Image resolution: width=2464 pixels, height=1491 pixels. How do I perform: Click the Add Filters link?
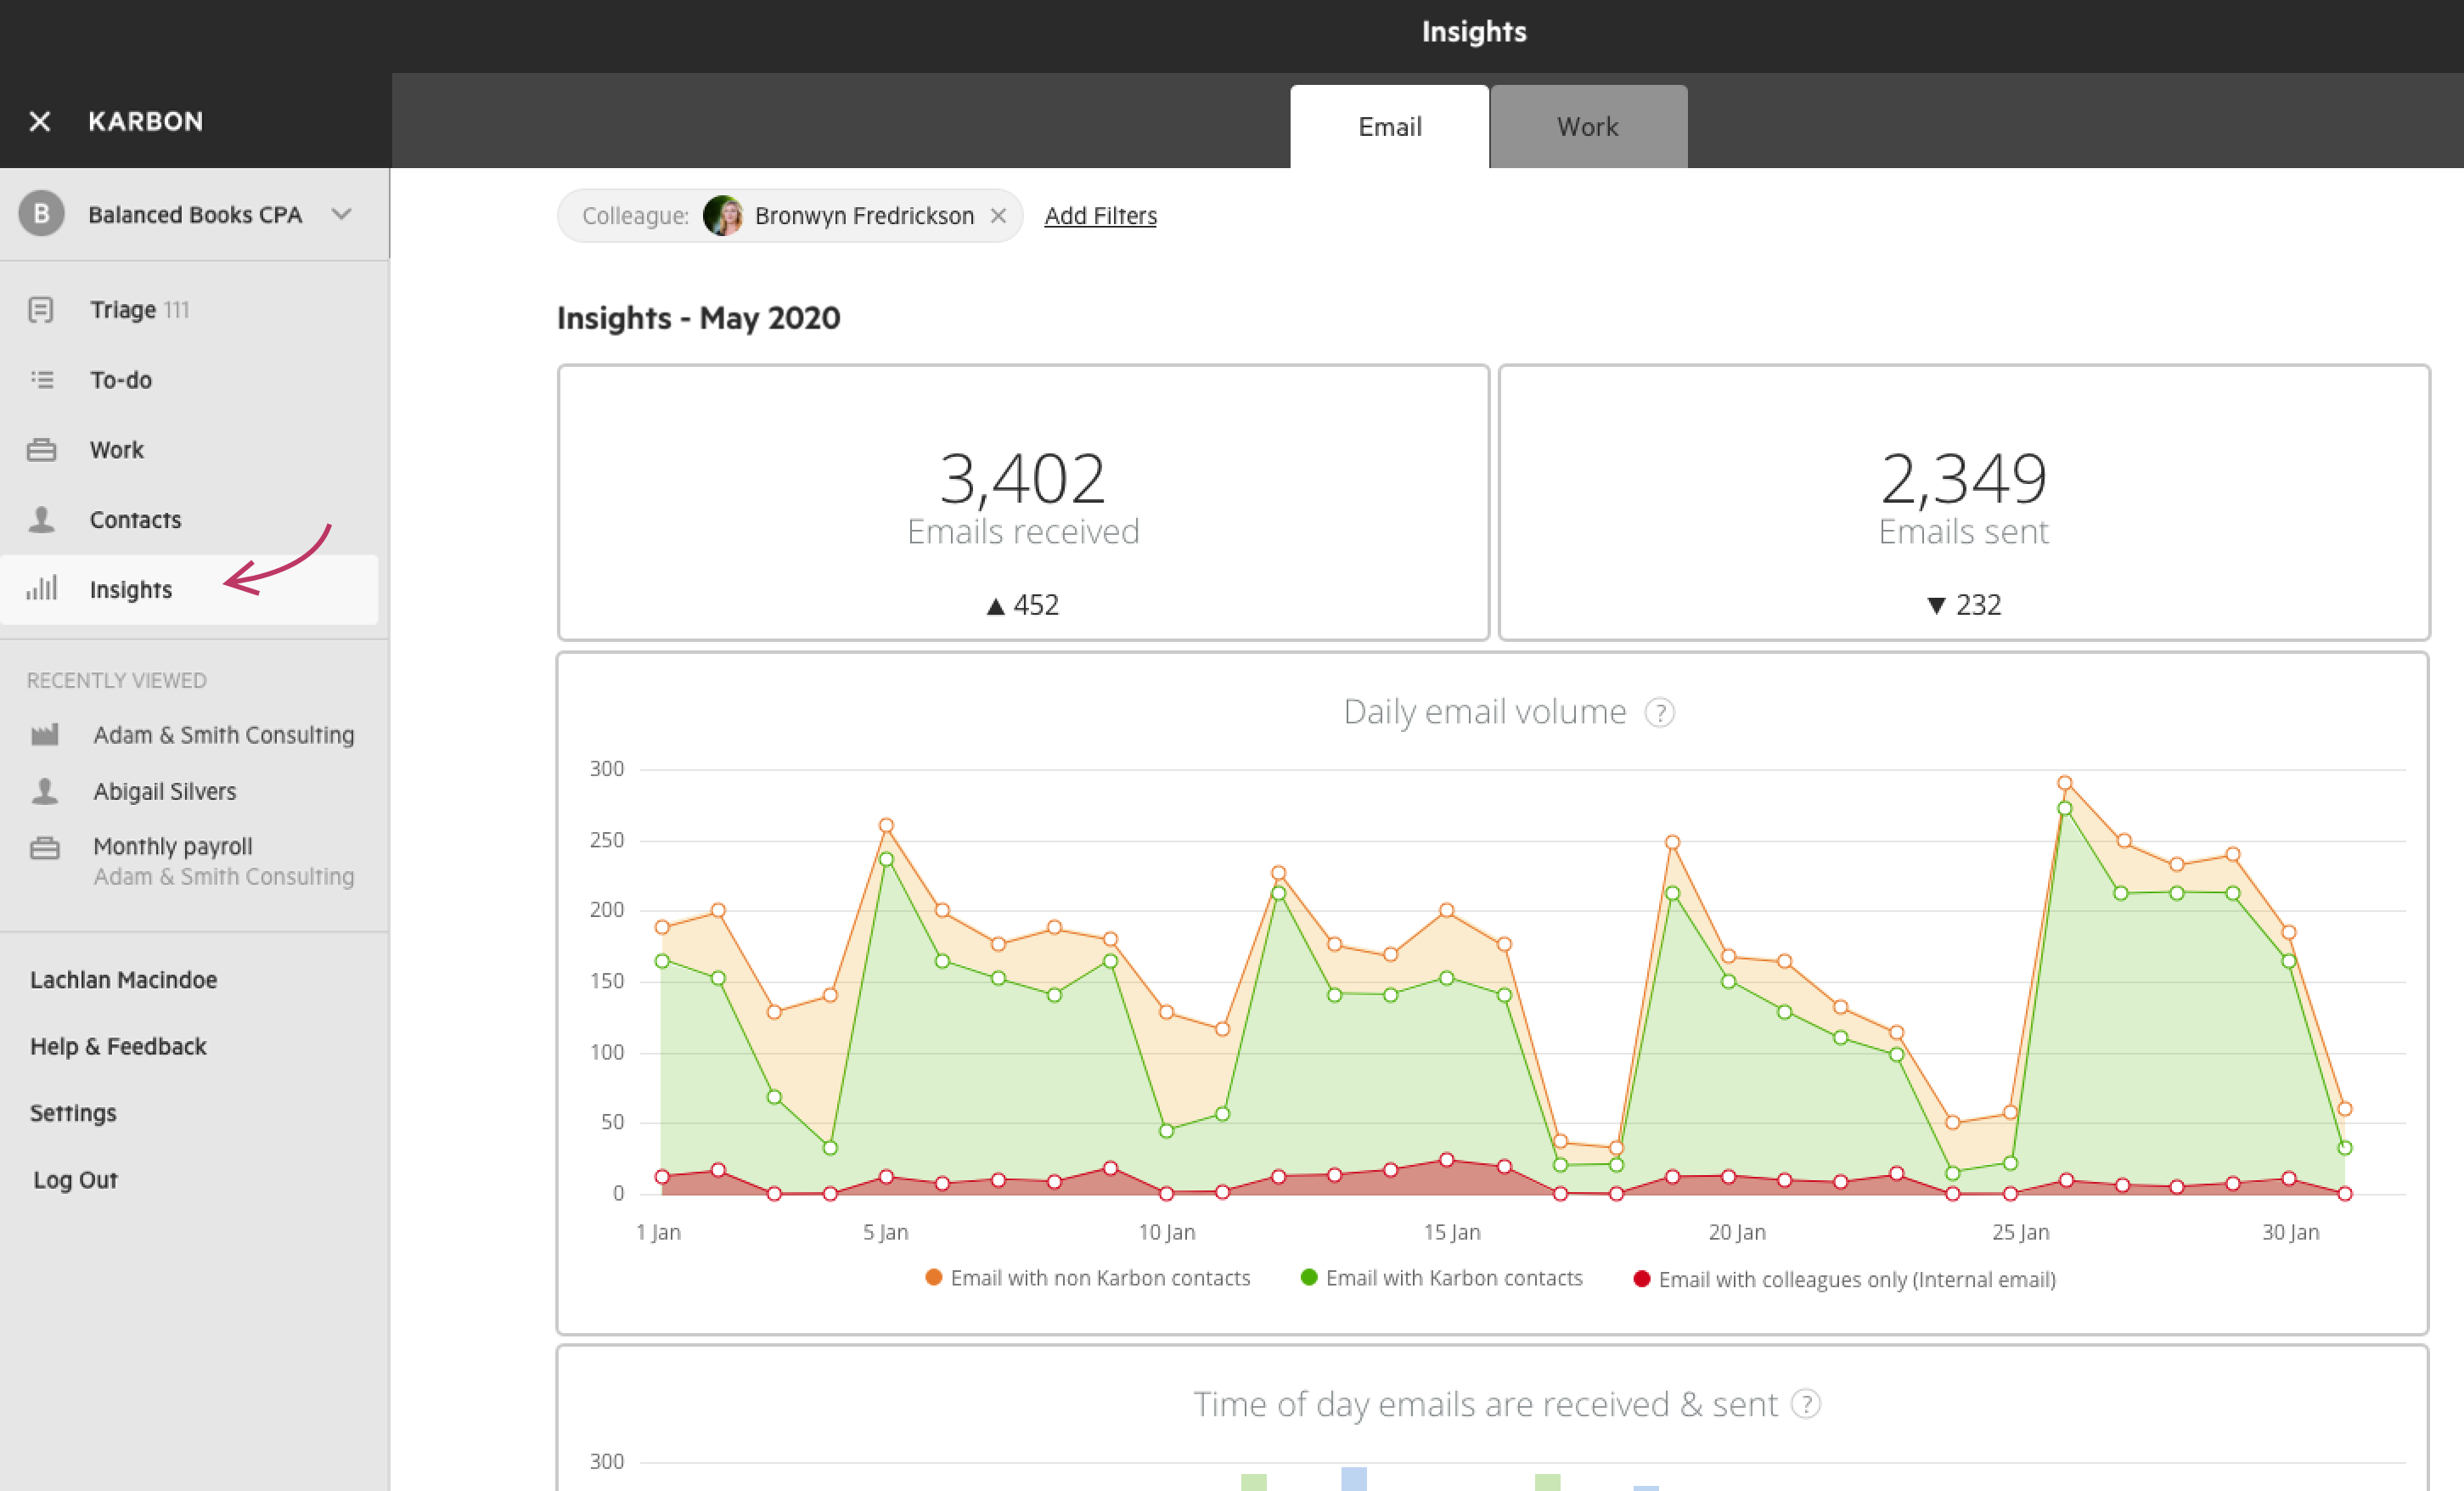tap(1100, 216)
